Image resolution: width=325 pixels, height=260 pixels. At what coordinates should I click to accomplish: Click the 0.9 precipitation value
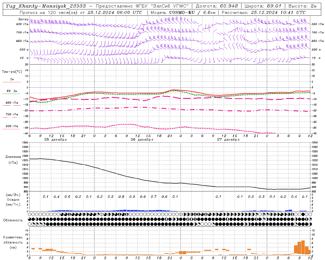click(x=132, y=197)
